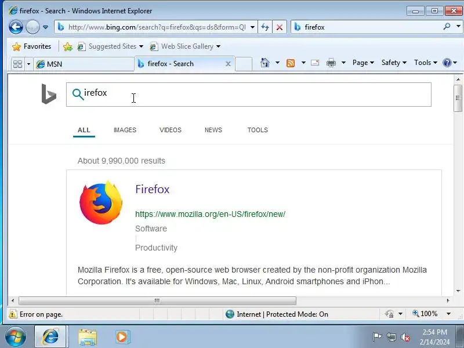Expand the feeds dropdown arrow

pos(303,63)
